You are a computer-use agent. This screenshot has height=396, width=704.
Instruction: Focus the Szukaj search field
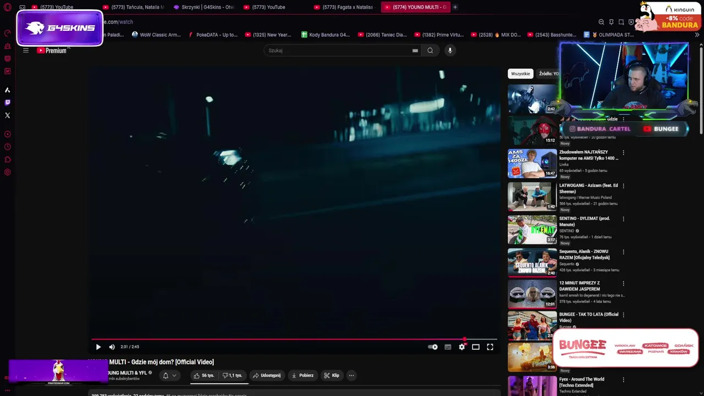pos(338,51)
